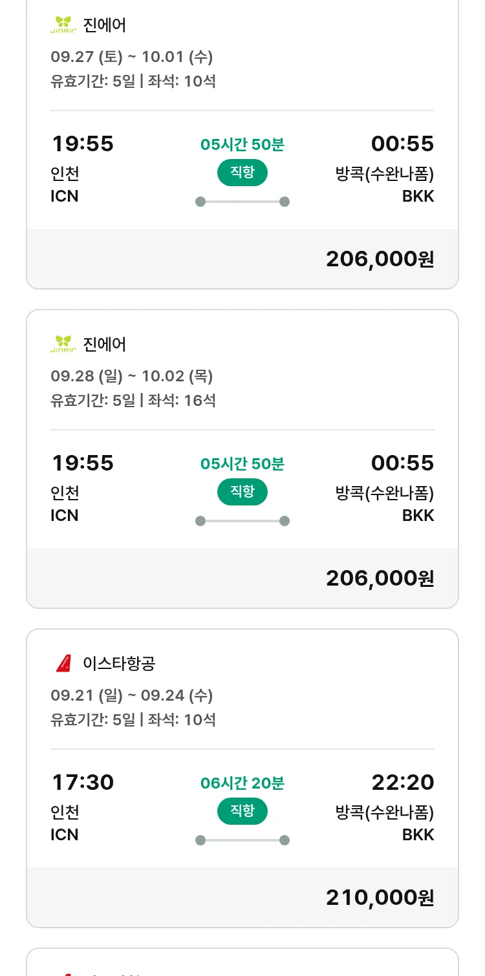Click the red Eastar Jet logo icon
Screen dimensions: 485x976
(x=63, y=663)
